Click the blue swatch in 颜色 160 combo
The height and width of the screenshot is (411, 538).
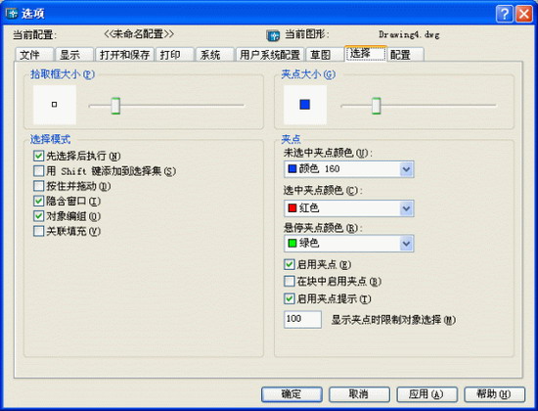292,169
